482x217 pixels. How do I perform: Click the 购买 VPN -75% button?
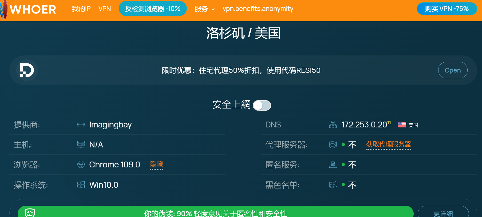coord(447,9)
